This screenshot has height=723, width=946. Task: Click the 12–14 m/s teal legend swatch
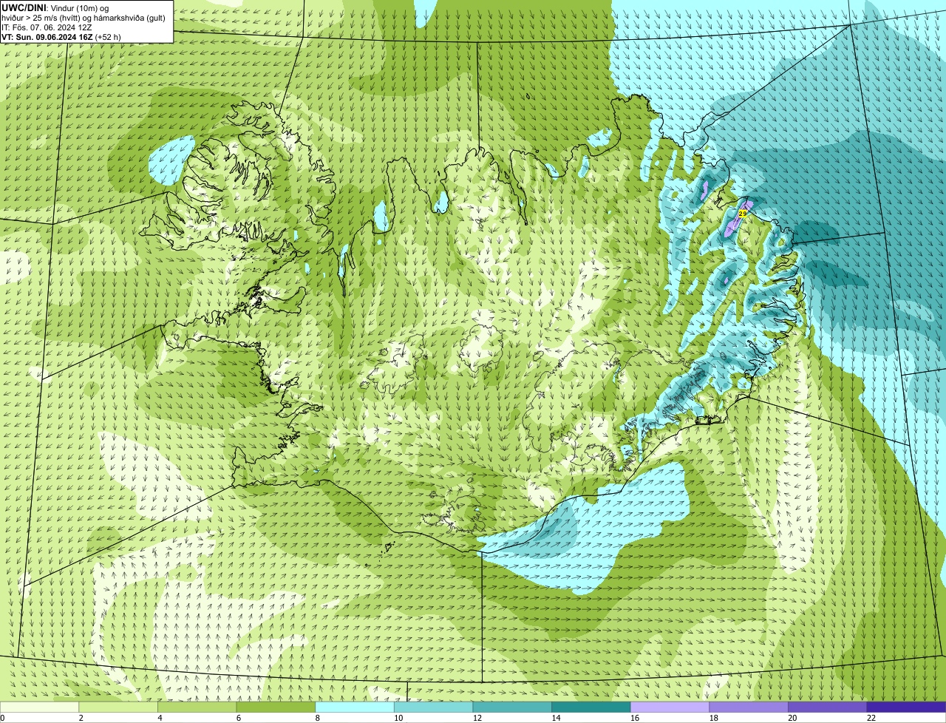pyautogui.click(x=512, y=707)
